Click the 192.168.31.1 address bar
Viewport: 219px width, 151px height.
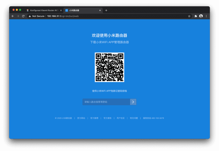(103, 16)
